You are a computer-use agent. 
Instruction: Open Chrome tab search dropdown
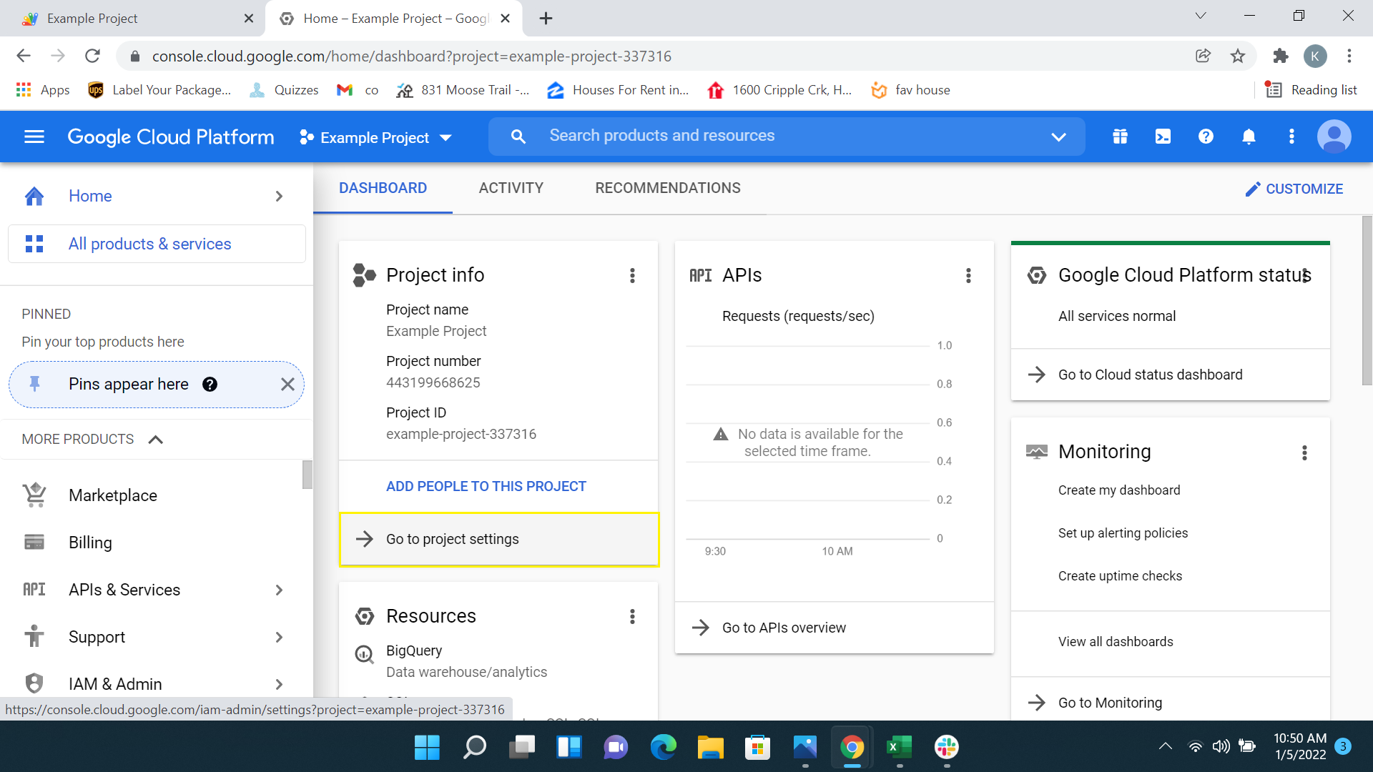[x=1201, y=16]
